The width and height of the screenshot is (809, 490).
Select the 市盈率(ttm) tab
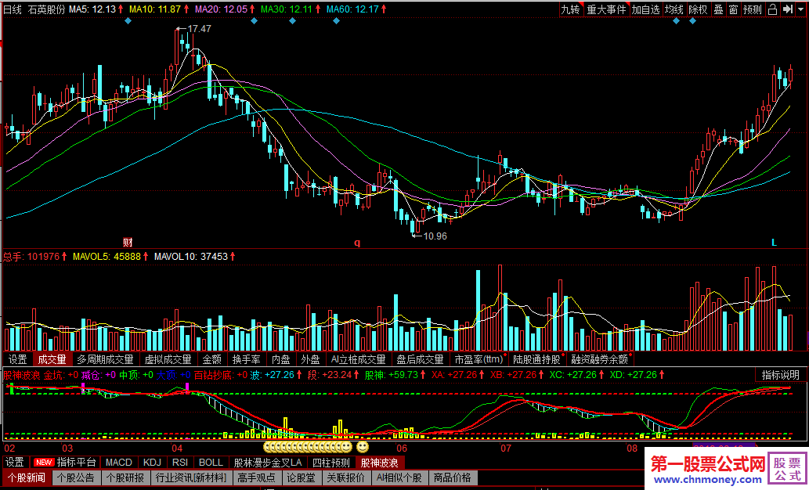coord(479,359)
